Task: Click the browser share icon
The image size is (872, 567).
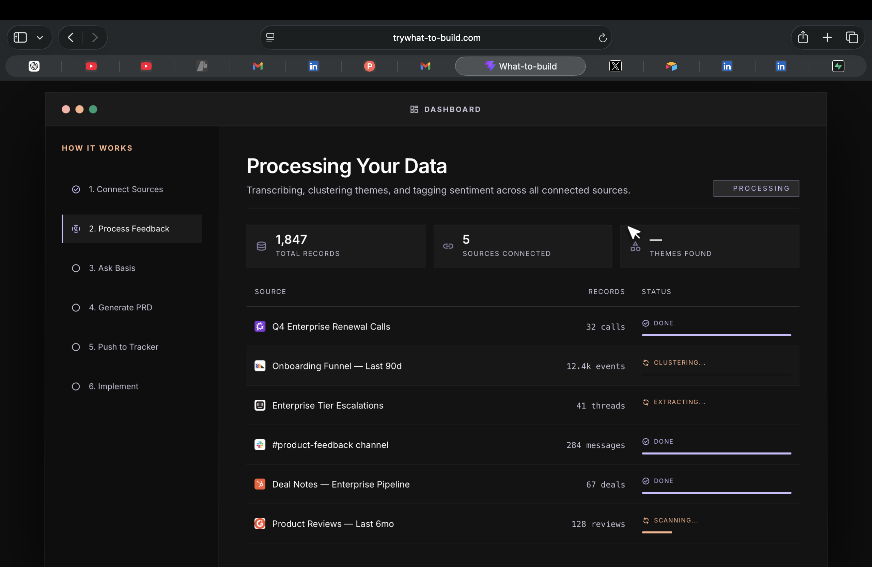Action: (x=803, y=37)
